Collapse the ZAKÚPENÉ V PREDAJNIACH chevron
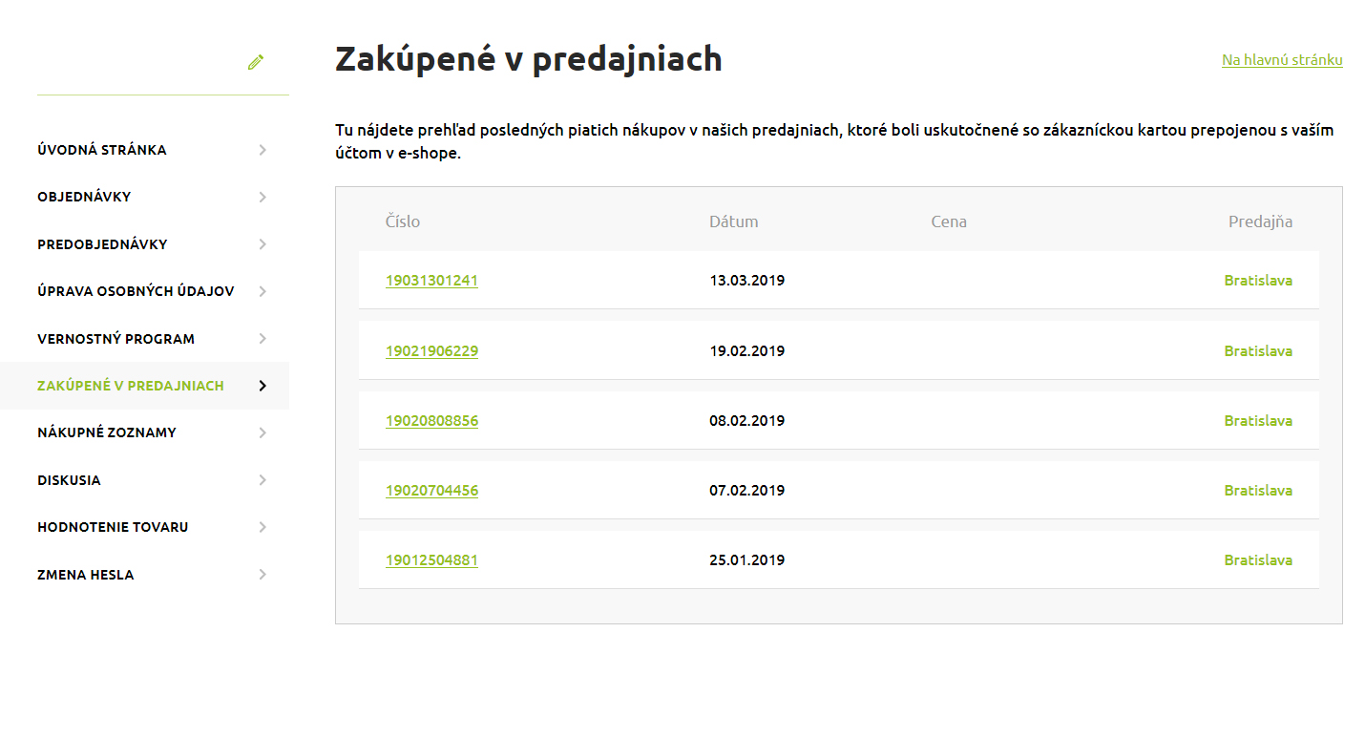The height and width of the screenshot is (738, 1365). click(x=262, y=386)
